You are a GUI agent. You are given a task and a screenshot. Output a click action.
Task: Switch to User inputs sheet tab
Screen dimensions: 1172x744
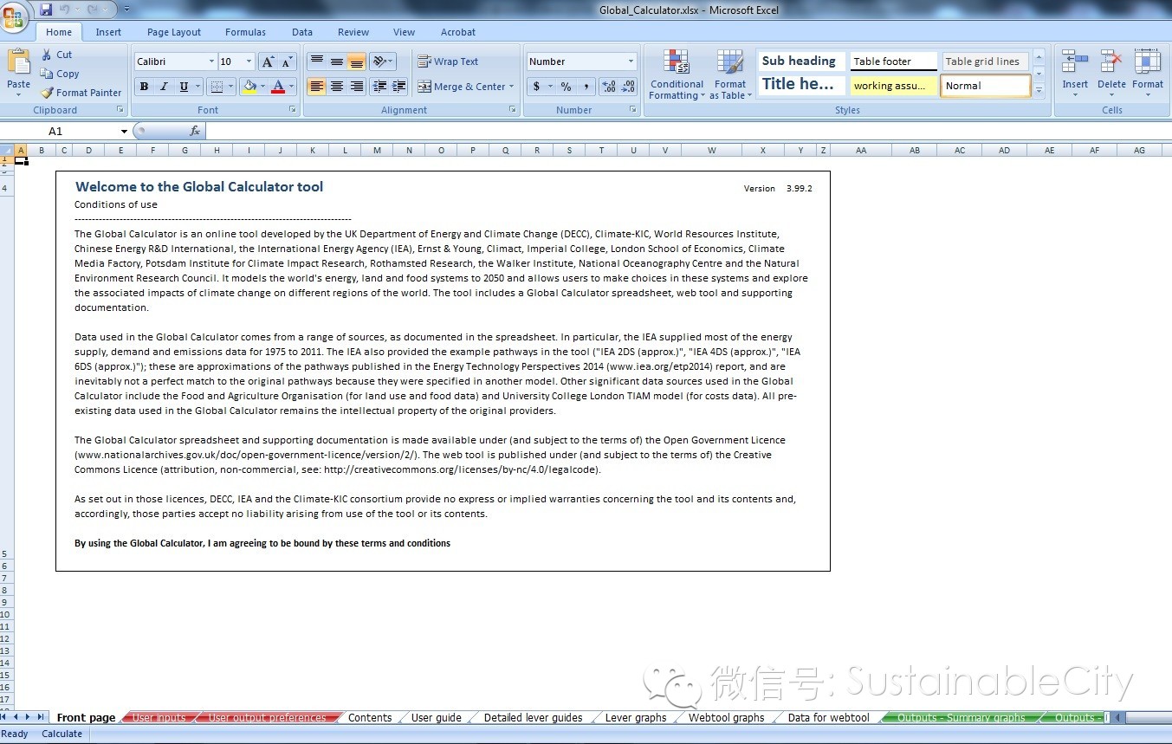pyautogui.click(x=159, y=717)
